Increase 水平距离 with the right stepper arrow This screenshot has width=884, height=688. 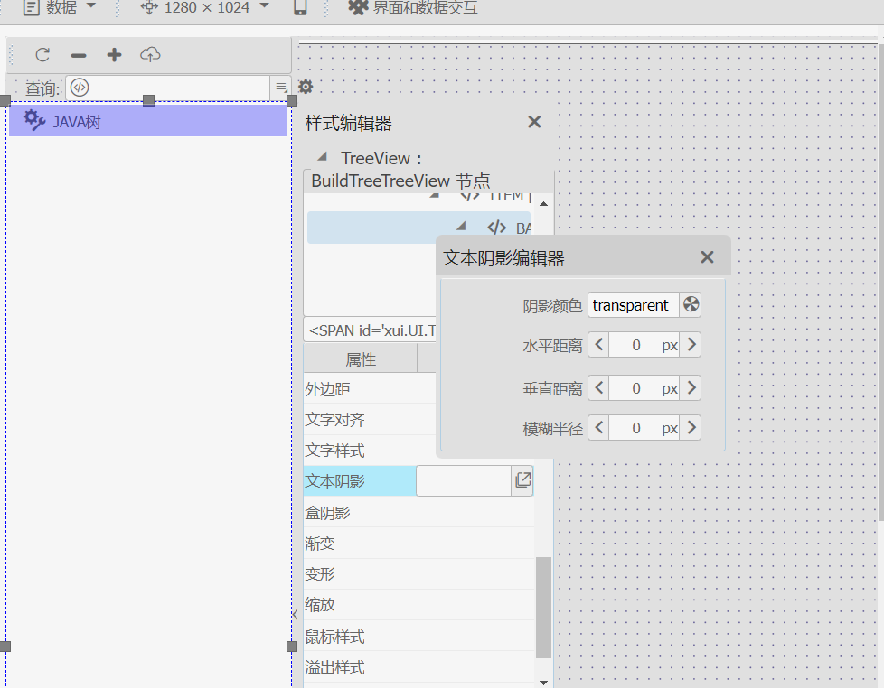(x=691, y=344)
